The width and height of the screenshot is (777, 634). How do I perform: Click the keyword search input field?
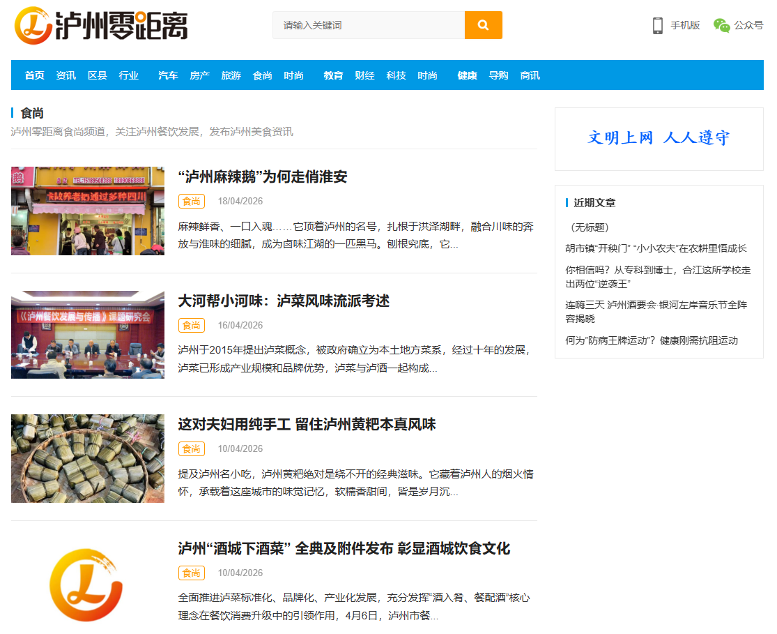pos(368,25)
